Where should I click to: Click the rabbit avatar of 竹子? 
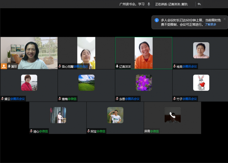tap(201, 83)
